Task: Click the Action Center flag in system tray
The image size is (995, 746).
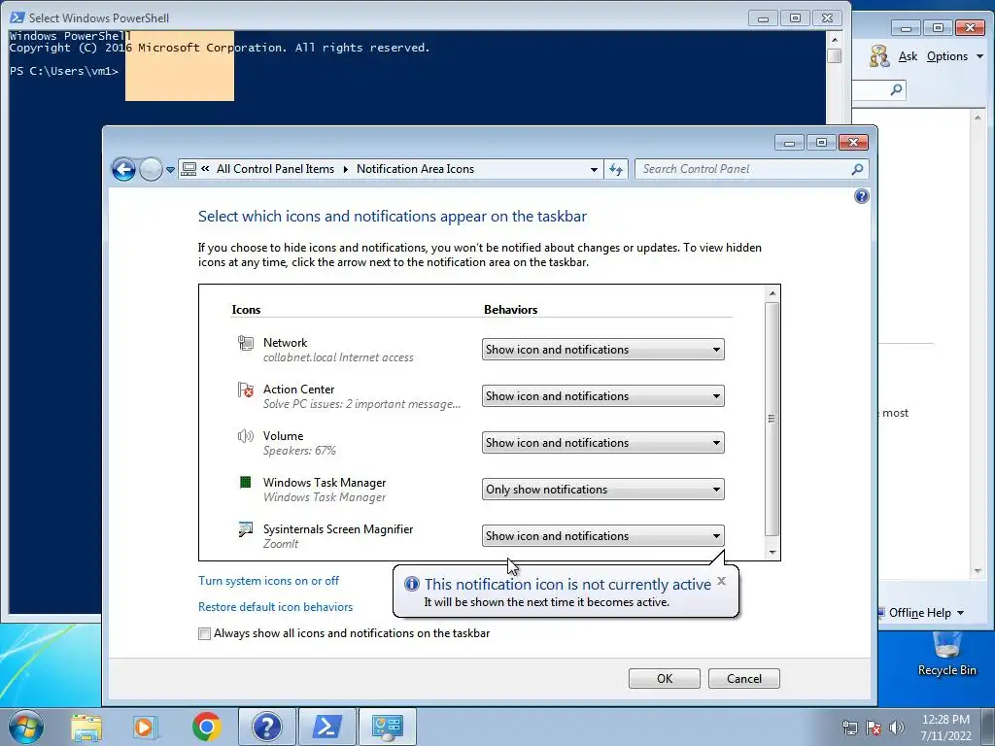Action: pyautogui.click(x=874, y=728)
